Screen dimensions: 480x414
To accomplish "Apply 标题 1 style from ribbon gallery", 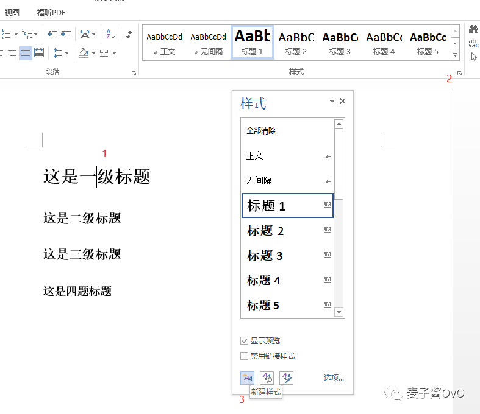I will coord(253,43).
